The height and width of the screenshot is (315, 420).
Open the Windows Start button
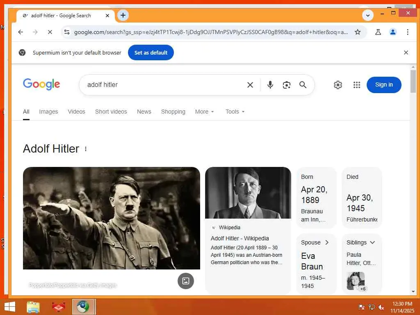pyautogui.click(x=10, y=307)
